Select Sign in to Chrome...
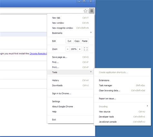 [70, 93]
